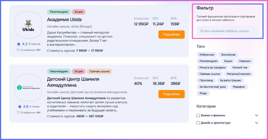Click the 12 голосов rating count
The height and width of the screenshot is (140, 268).
34,44
